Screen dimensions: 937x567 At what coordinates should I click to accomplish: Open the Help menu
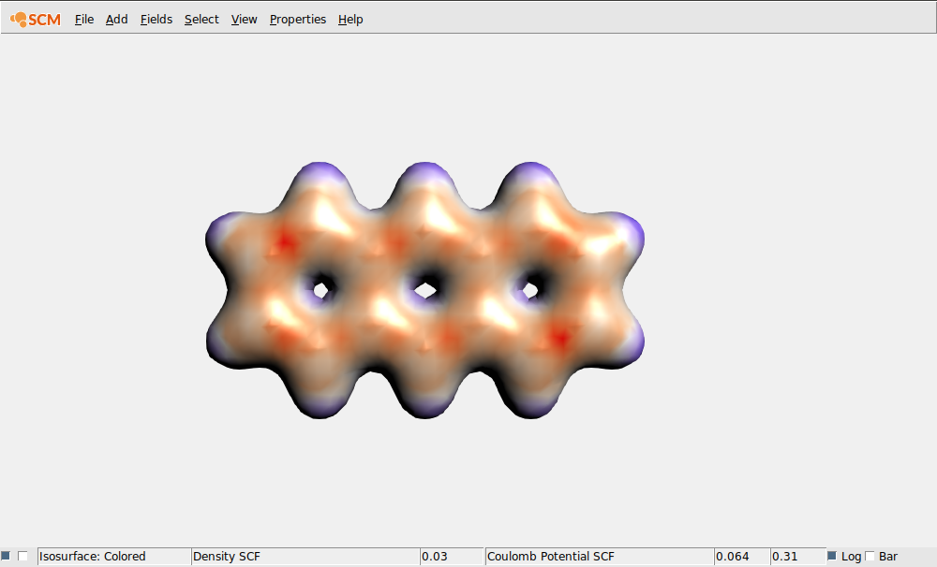pos(350,20)
